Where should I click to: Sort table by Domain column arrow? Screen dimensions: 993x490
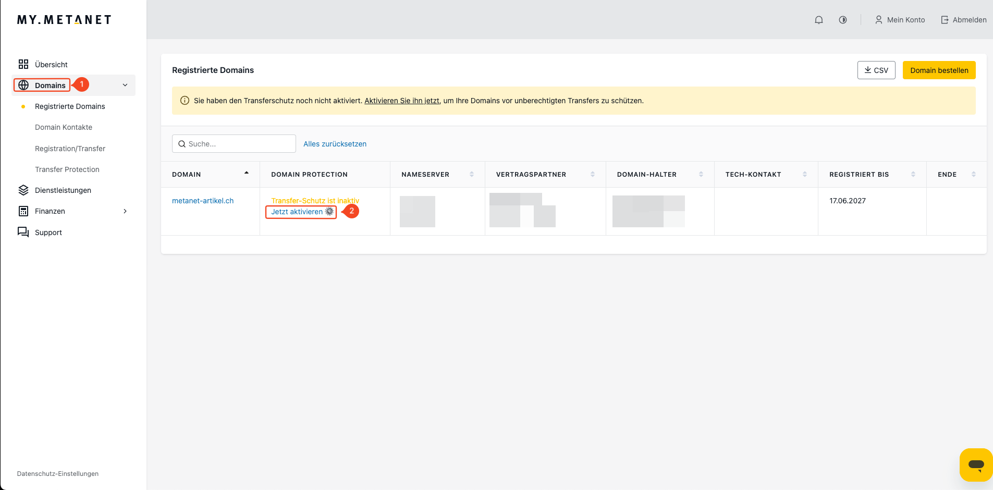[x=247, y=173]
